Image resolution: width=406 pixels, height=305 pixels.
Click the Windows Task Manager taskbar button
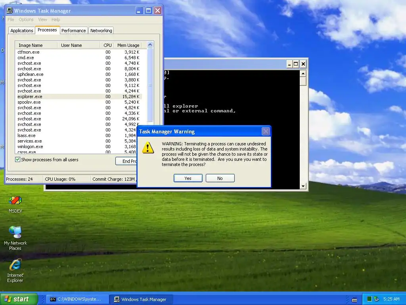click(141, 299)
